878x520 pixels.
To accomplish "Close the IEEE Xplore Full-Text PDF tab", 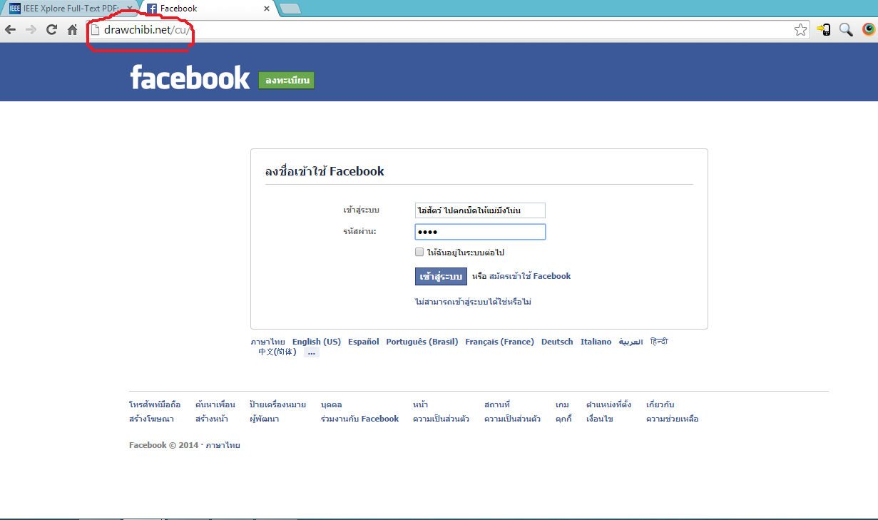I will (130, 9).
